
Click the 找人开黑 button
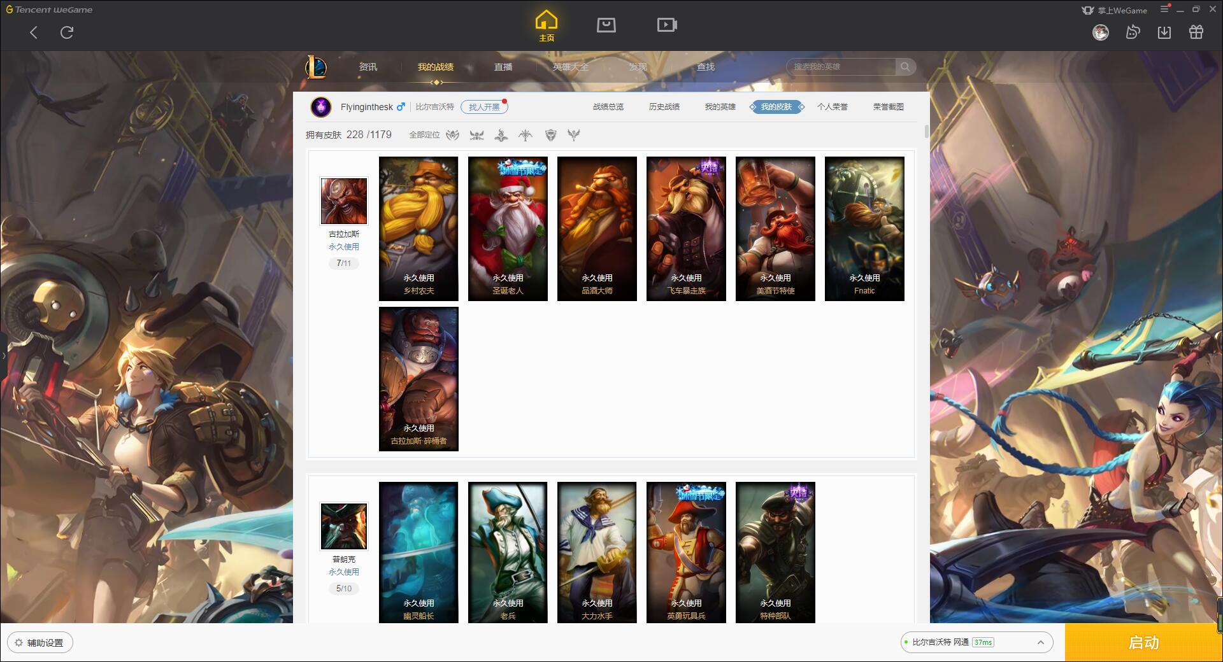pyautogui.click(x=484, y=107)
